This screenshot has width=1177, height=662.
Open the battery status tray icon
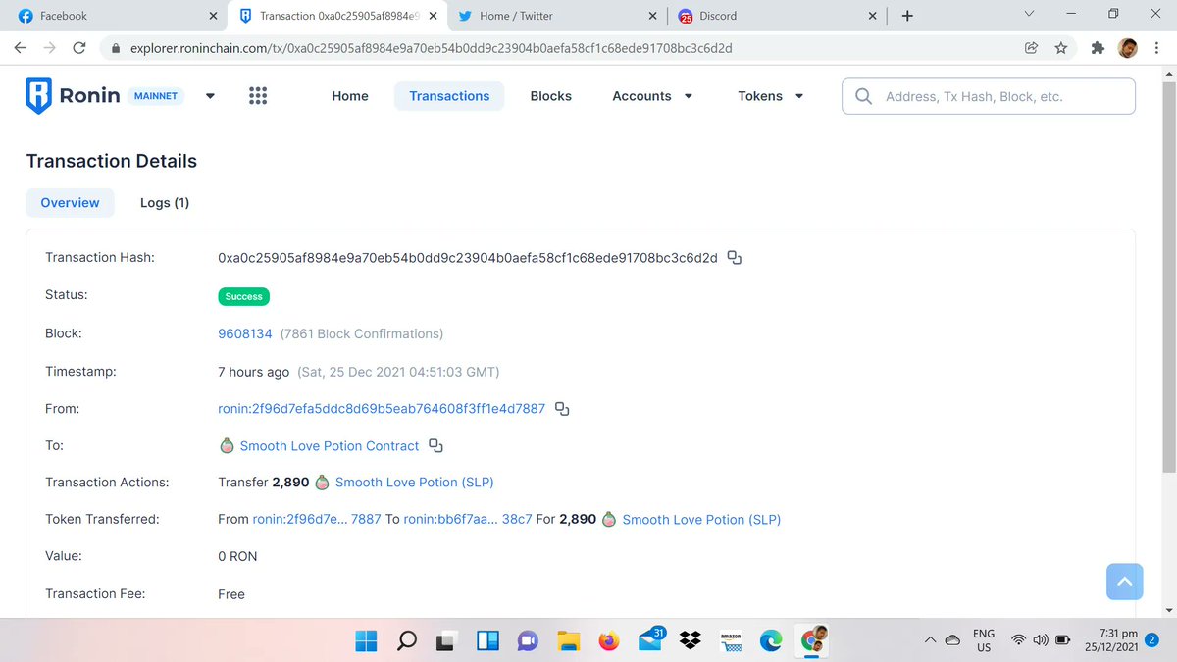1062,641
